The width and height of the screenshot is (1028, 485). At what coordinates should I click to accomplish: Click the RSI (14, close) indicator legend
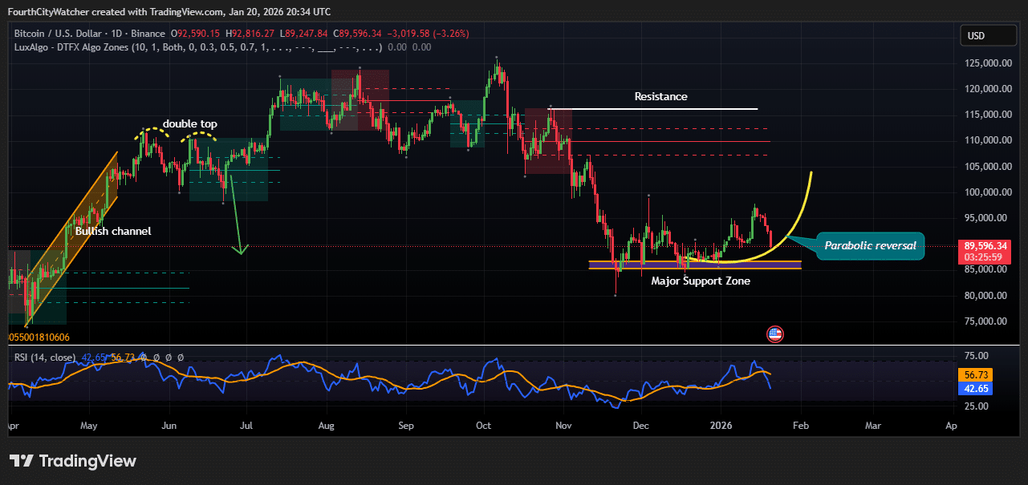coord(44,357)
